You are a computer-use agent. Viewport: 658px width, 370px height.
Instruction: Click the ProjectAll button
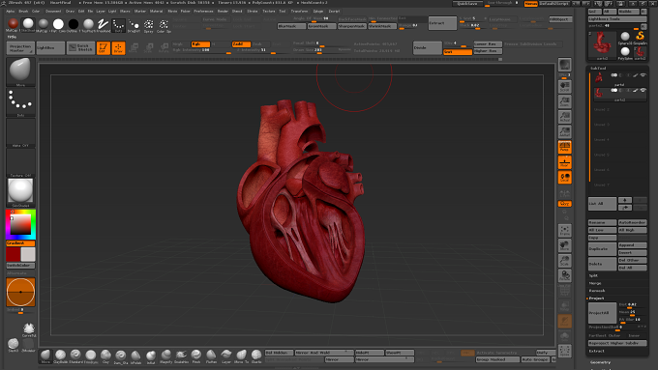pos(602,313)
